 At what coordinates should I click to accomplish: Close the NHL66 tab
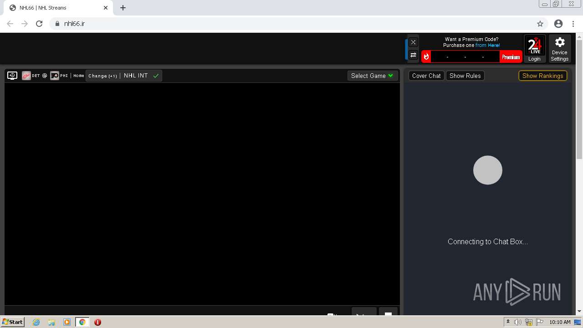coord(106,8)
